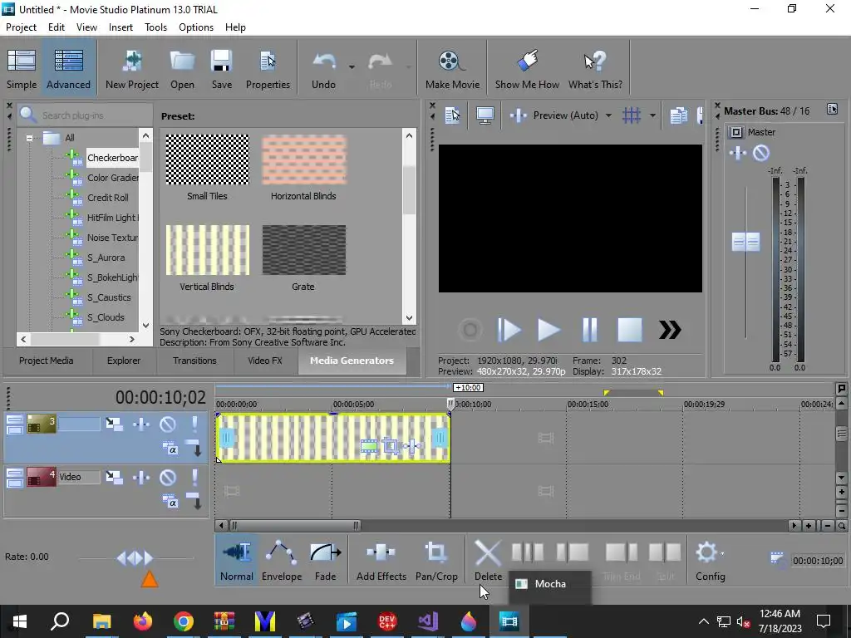Show more preview transport buttons
The image size is (851, 638).
pos(670,329)
